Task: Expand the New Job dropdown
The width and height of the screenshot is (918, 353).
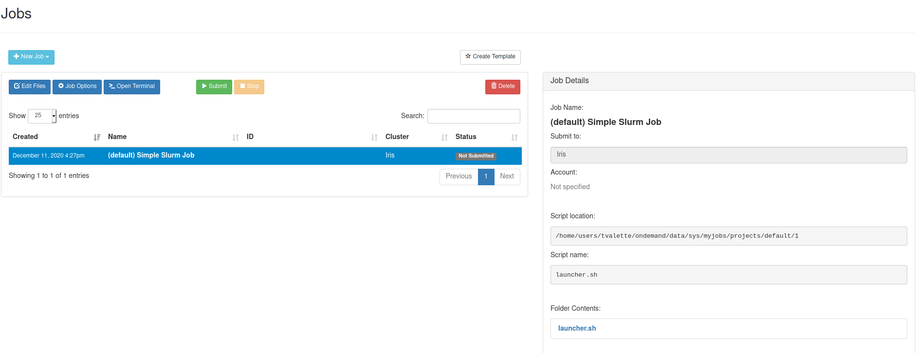Action: (31, 57)
